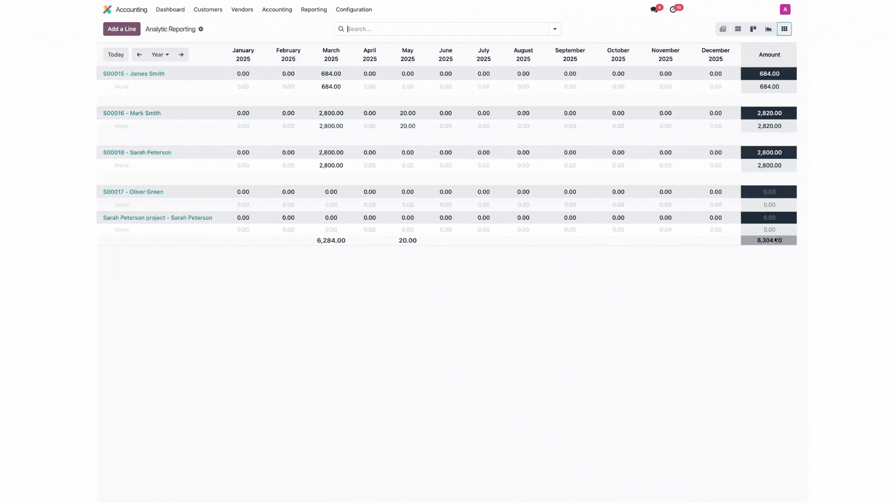Open the user avatar menu

point(785,9)
